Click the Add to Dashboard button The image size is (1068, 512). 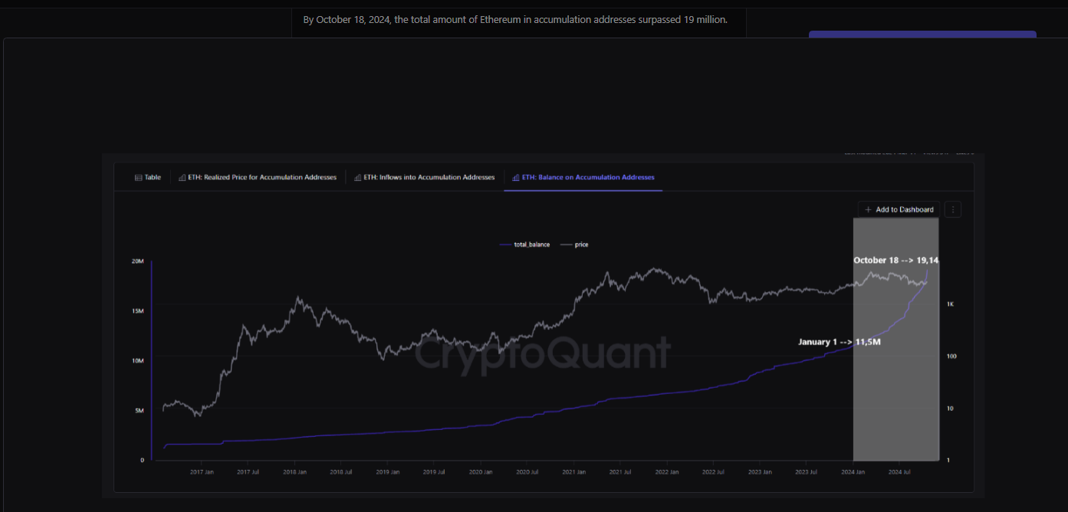click(x=899, y=209)
